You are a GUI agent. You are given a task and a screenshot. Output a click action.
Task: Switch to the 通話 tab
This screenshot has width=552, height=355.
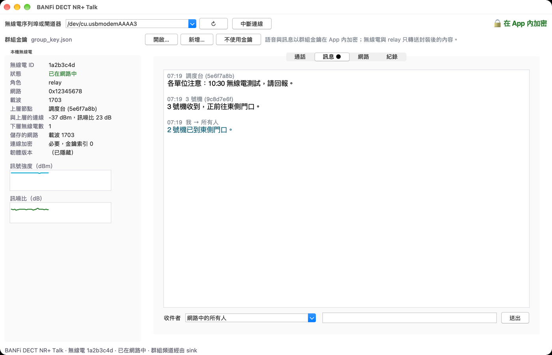tap(300, 57)
